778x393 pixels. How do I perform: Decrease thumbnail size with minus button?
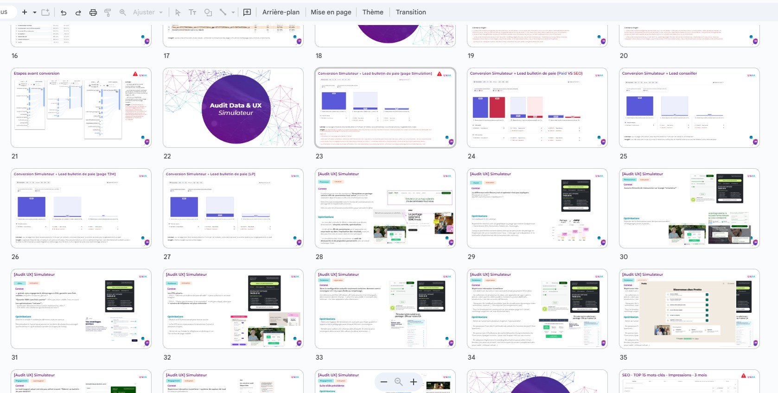pyautogui.click(x=384, y=382)
